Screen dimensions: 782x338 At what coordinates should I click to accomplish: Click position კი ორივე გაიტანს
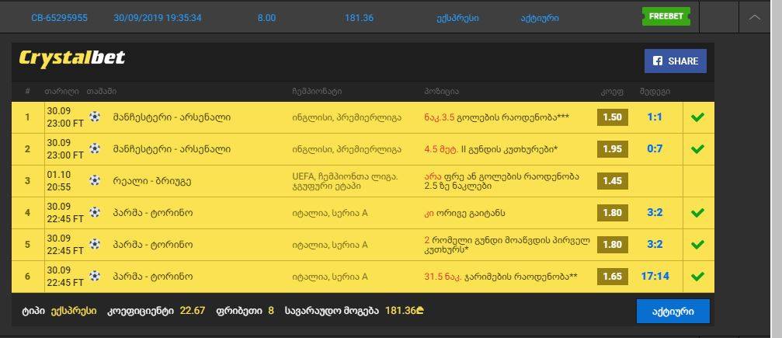pyautogui.click(x=464, y=213)
